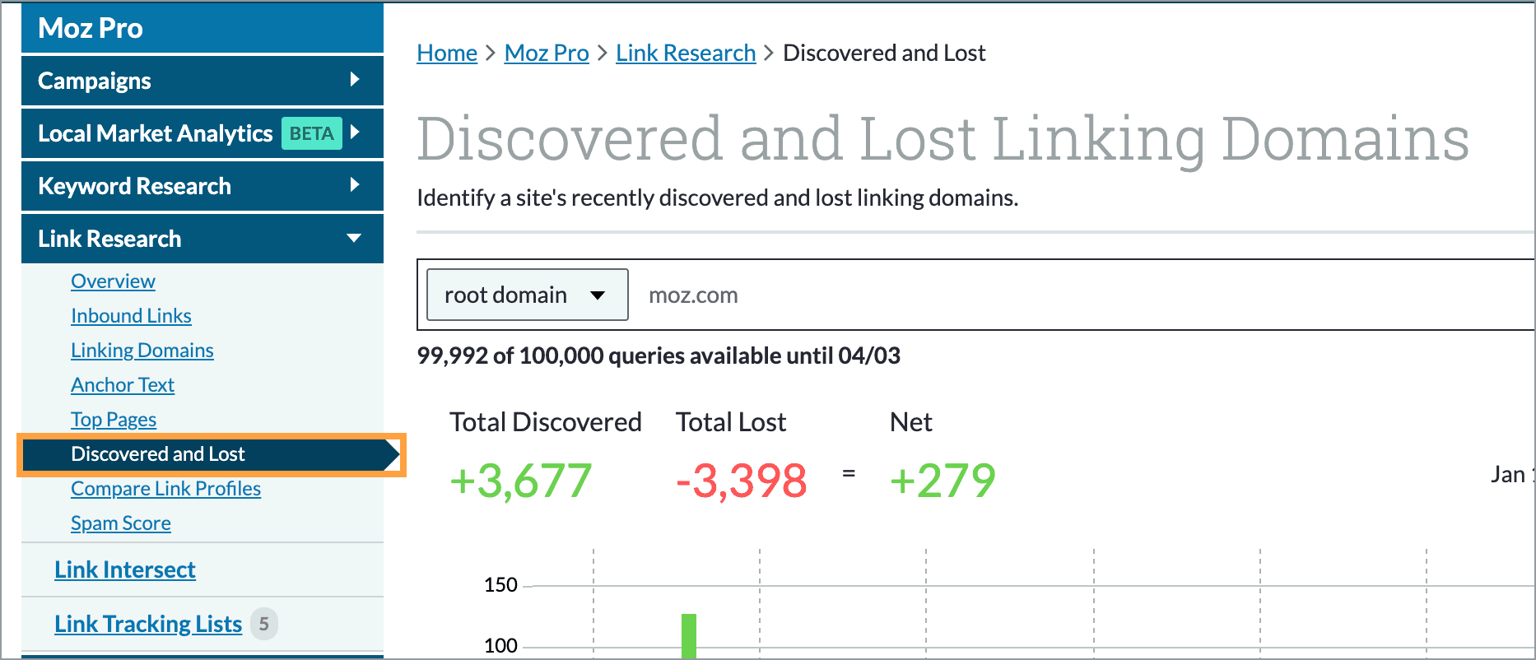1536x660 pixels.
Task: Click the Link Tracking Lists count badge
Action: coord(263,624)
